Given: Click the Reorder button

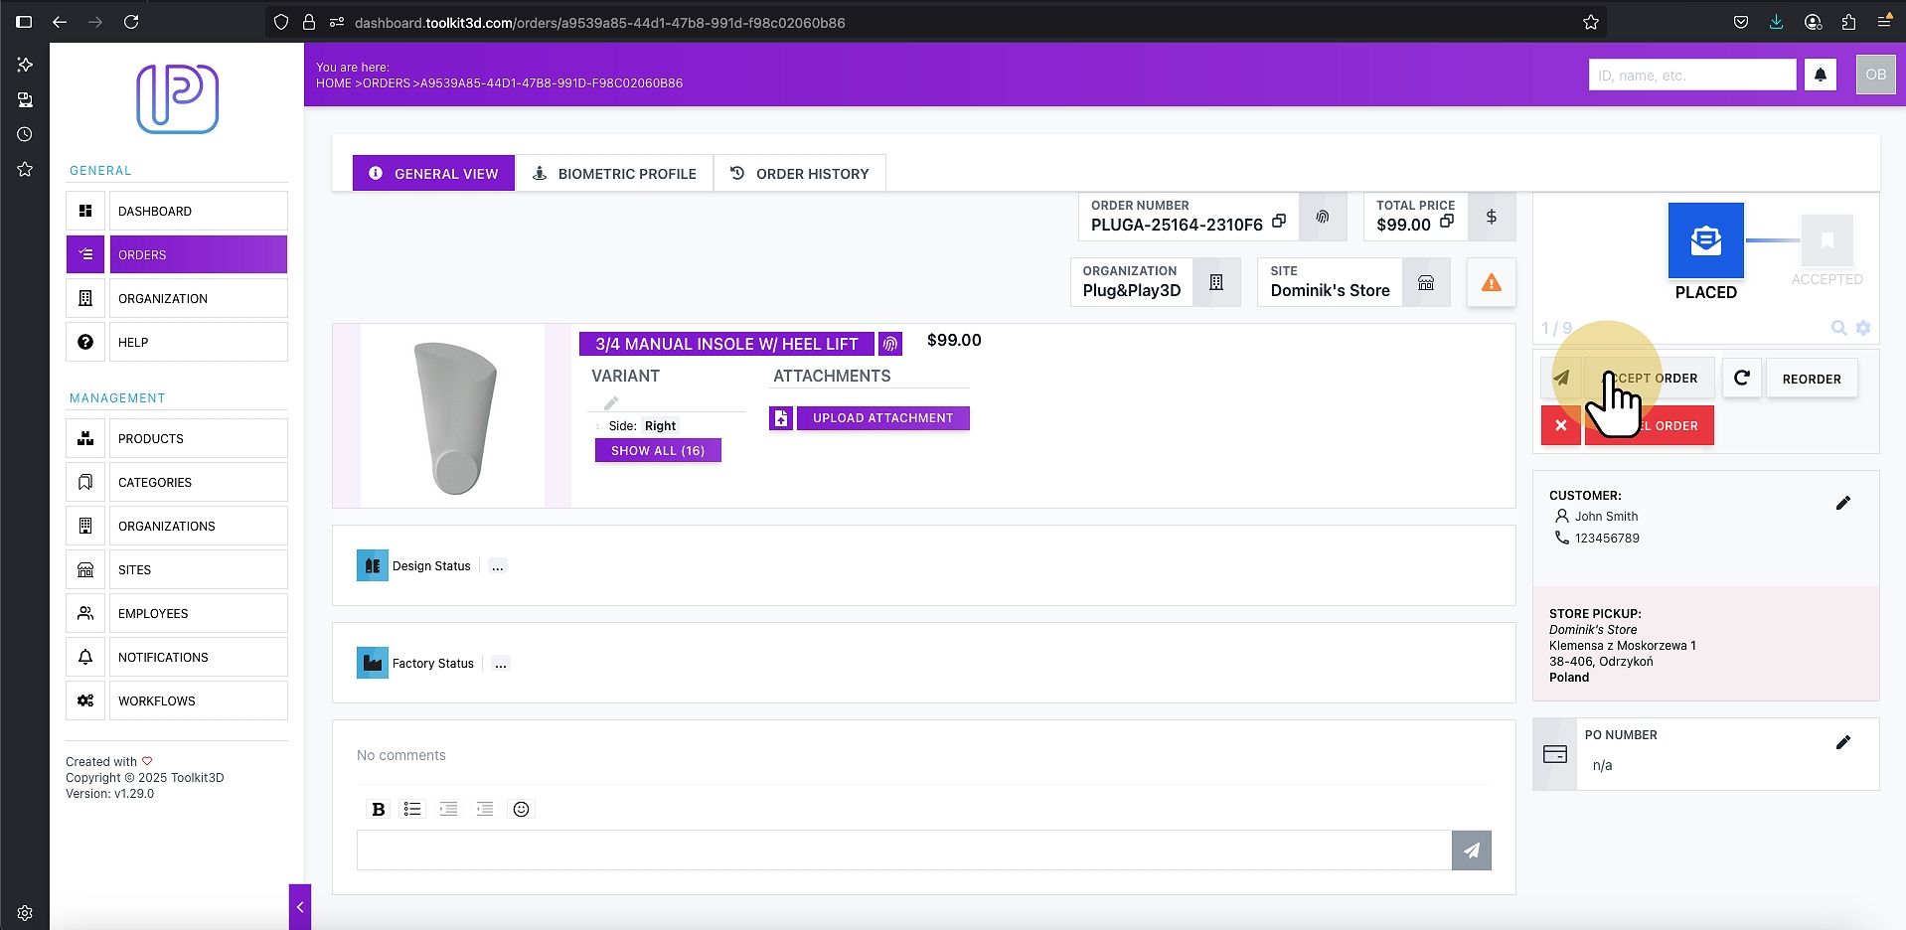Looking at the screenshot, I should tap(1812, 379).
